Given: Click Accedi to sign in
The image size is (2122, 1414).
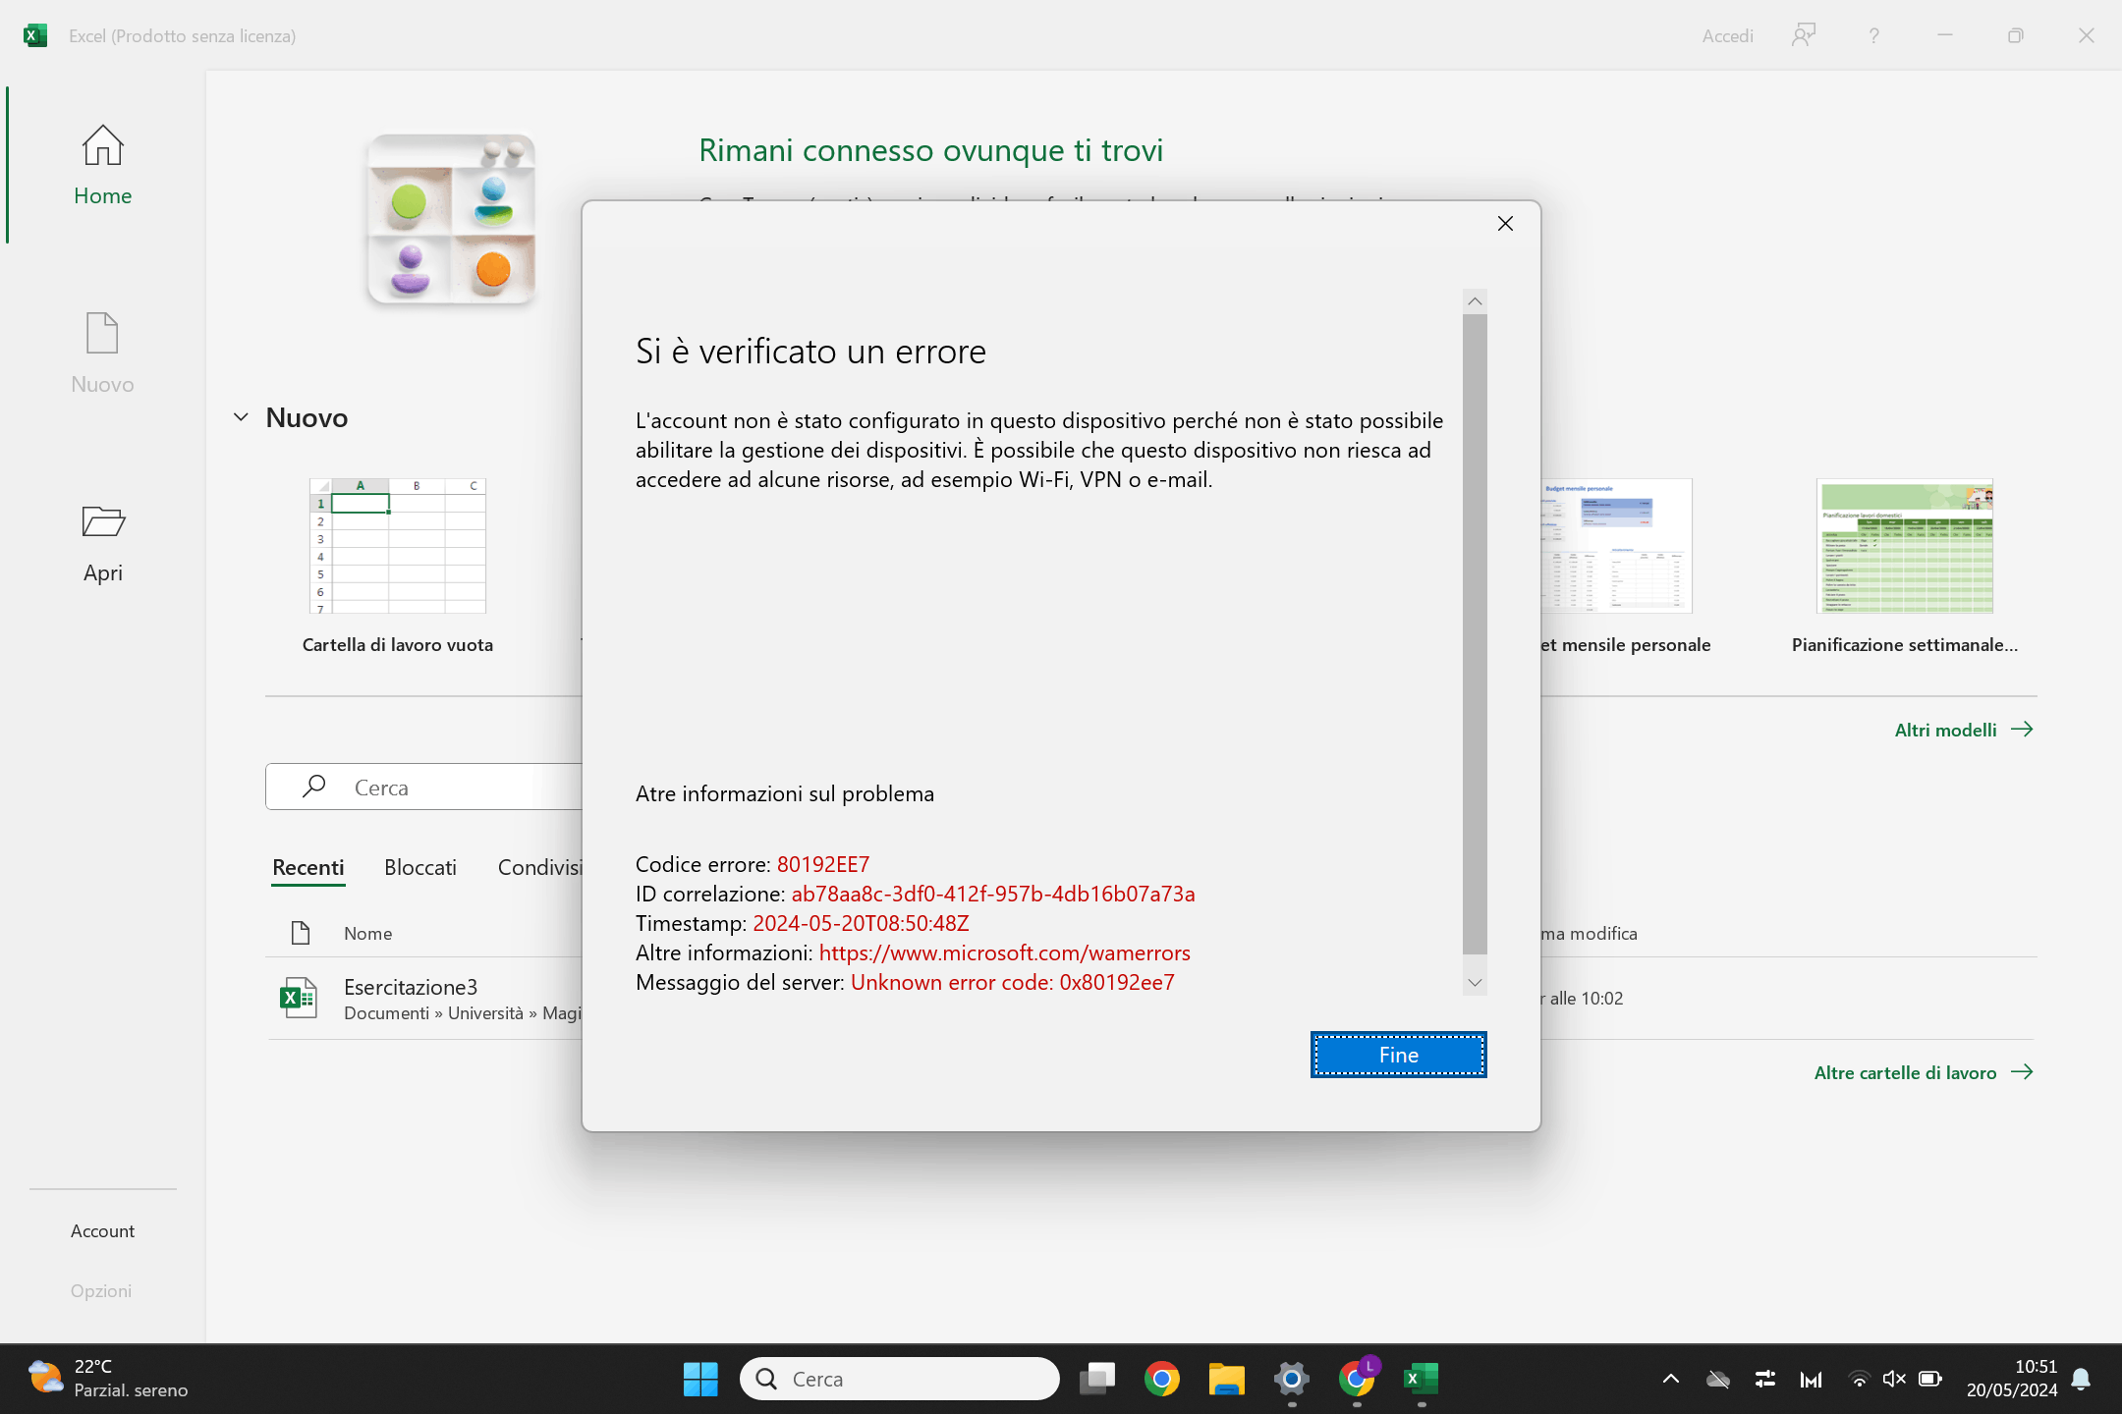Looking at the screenshot, I should (x=1728, y=36).
